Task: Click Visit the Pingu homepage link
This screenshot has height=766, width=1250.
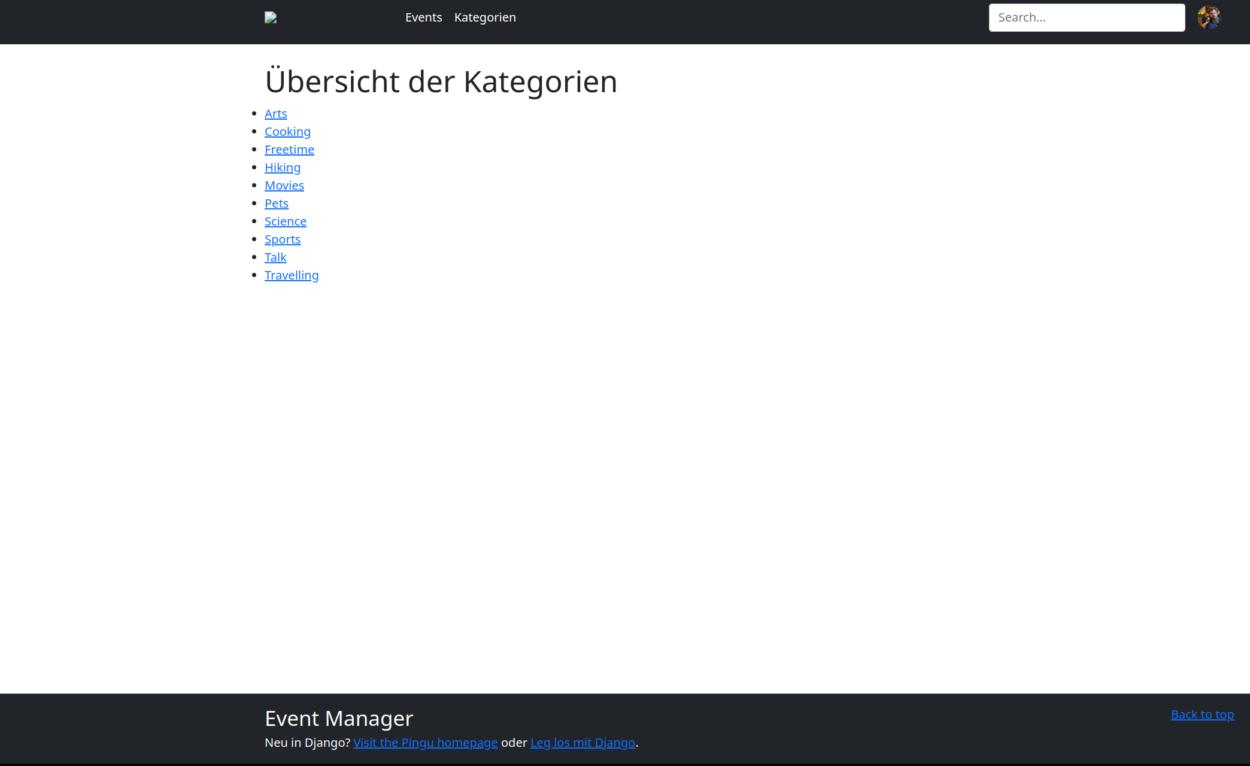Action: coord(426,742)
